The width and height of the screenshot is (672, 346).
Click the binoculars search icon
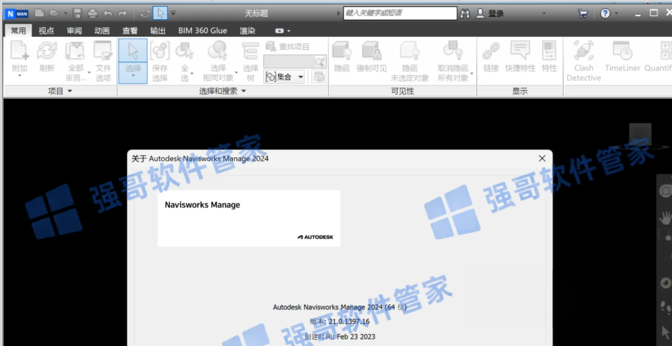coord(465,14)
